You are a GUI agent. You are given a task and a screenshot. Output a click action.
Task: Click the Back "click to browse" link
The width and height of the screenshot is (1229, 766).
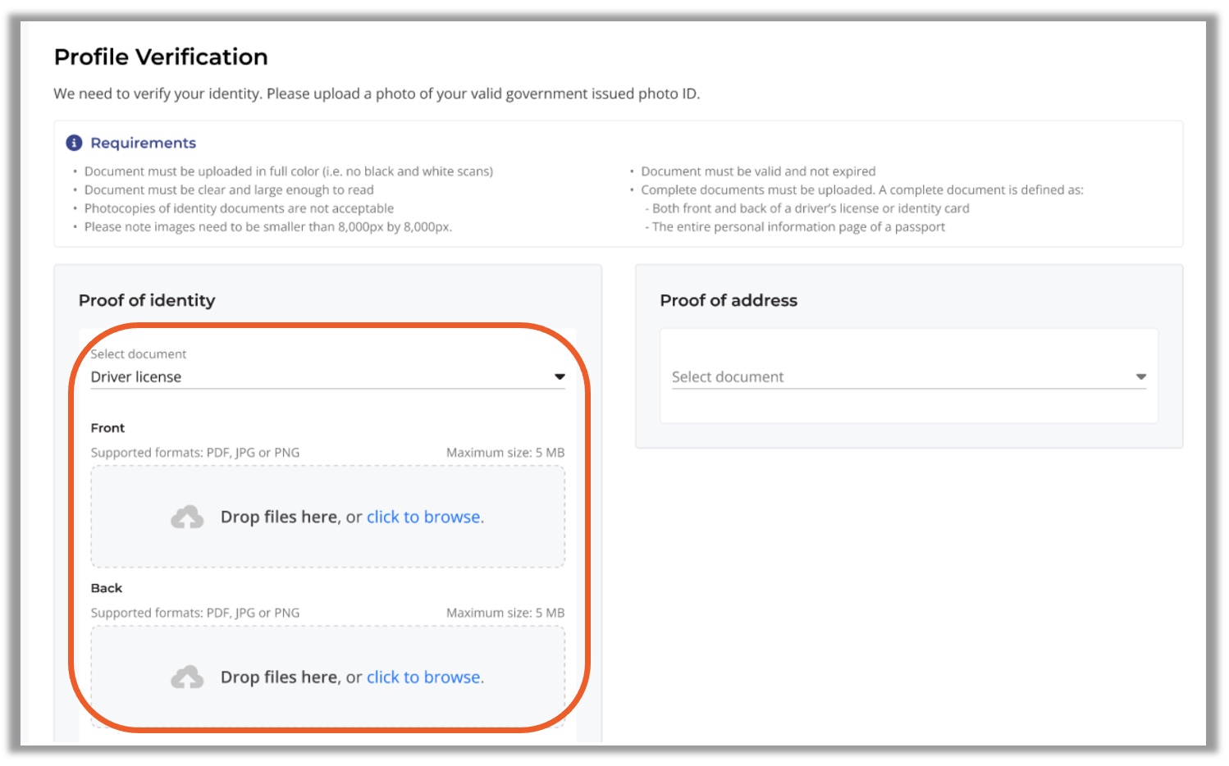point(424,677)
